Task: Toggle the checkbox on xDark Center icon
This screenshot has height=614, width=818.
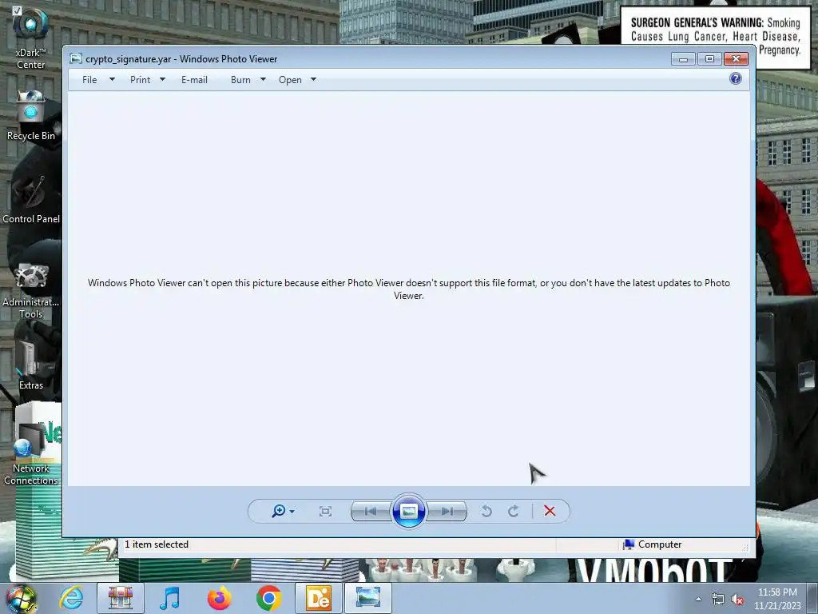Action: [17, 10]
